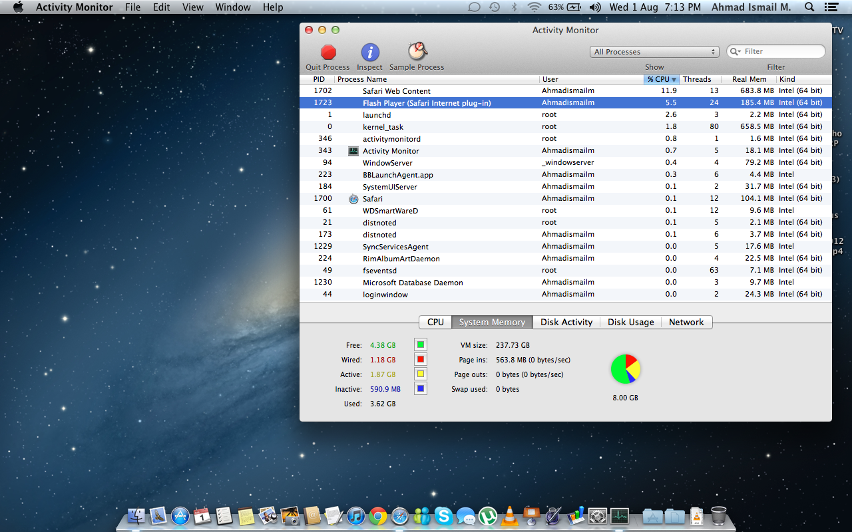The height and width of the screenshot is (532, 852).
Task: Open the All Processes dropdown
Action: [654, 52]
